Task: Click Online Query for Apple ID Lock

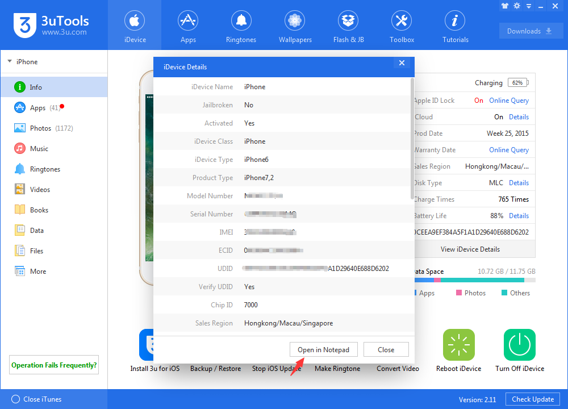Action: [x=509, y=101]
